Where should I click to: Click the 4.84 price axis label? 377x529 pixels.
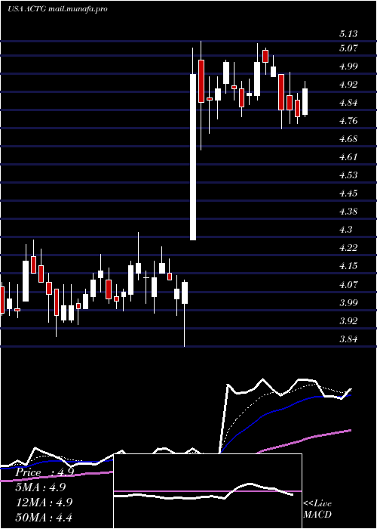[x=348, y=103]
